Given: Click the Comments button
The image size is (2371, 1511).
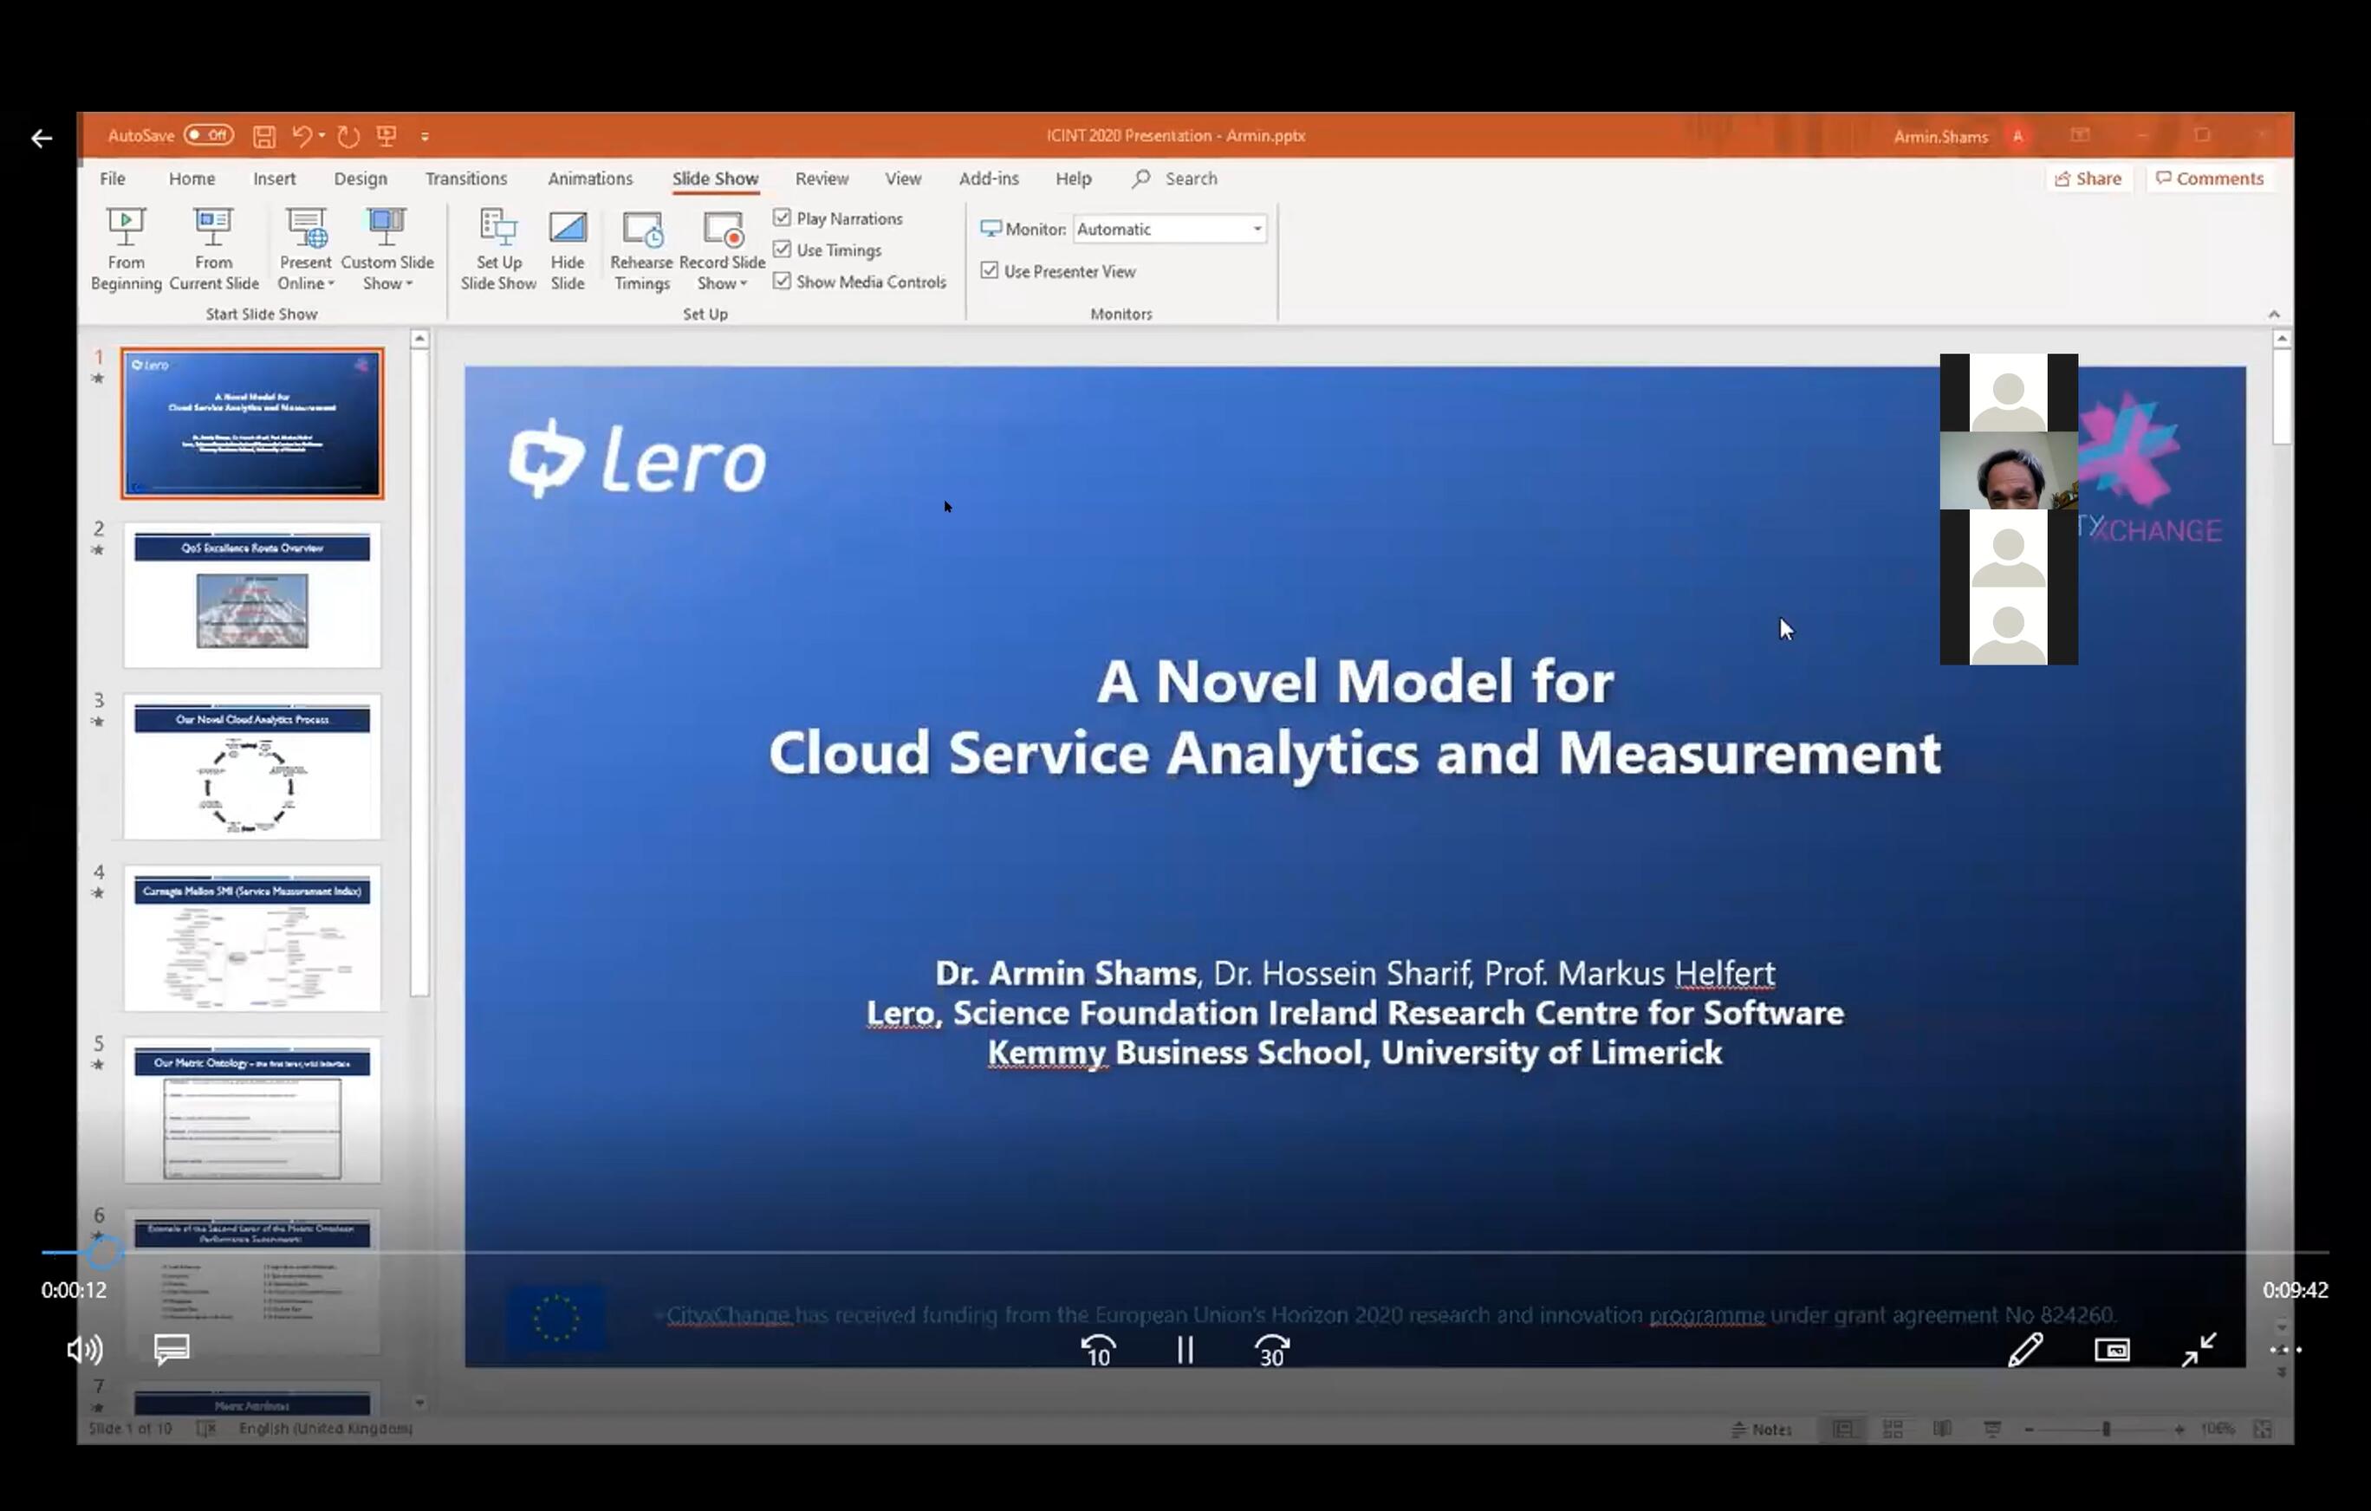Looking at the screenshot, I should tap(2210, 179).
